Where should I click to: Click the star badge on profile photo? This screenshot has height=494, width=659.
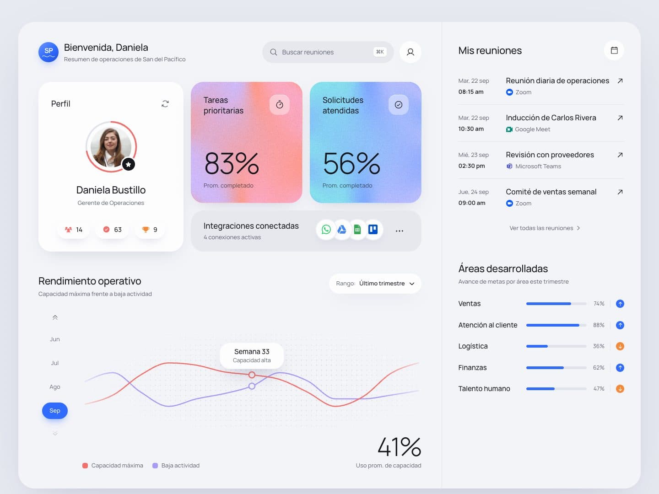coord(129,164)
